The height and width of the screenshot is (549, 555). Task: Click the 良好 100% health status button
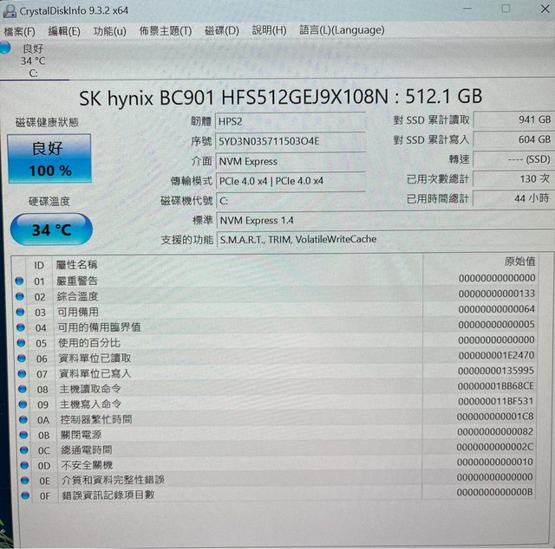pos(49,159)
